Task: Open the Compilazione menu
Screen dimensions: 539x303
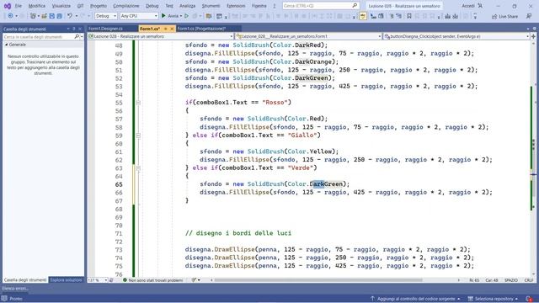Action: tap(126, 6)
